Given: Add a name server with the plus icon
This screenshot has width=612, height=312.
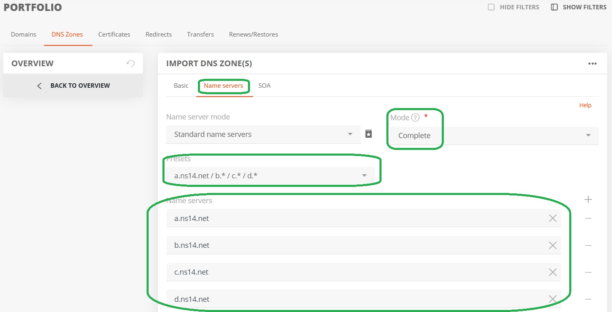Looking at the screenshot, I should [588, 199].
